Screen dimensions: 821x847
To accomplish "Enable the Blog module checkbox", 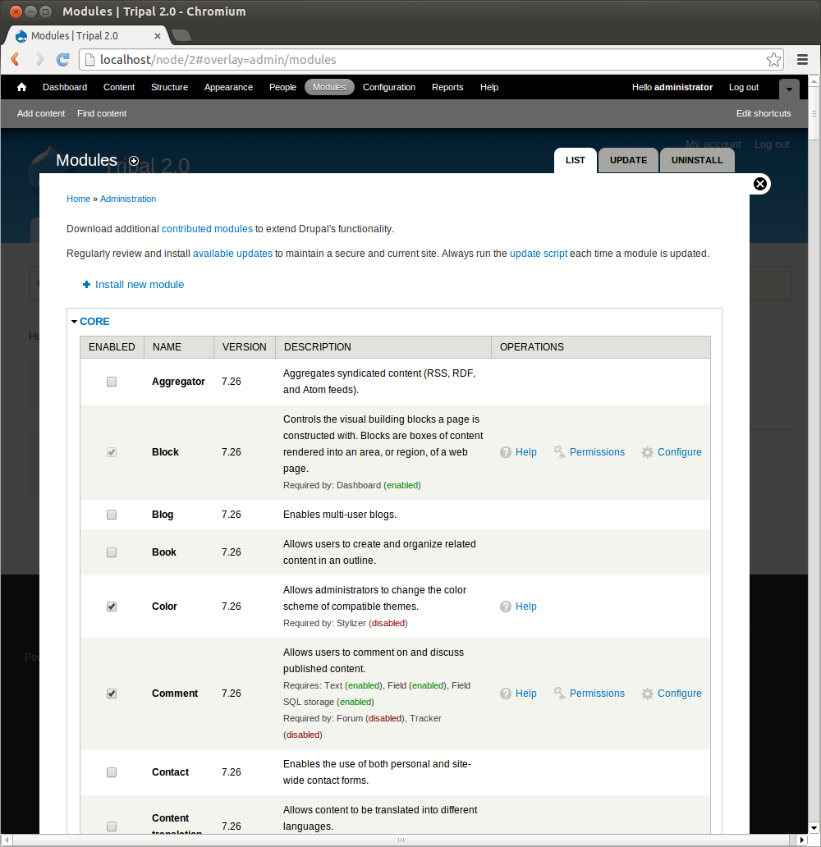I will coord(112,515).
